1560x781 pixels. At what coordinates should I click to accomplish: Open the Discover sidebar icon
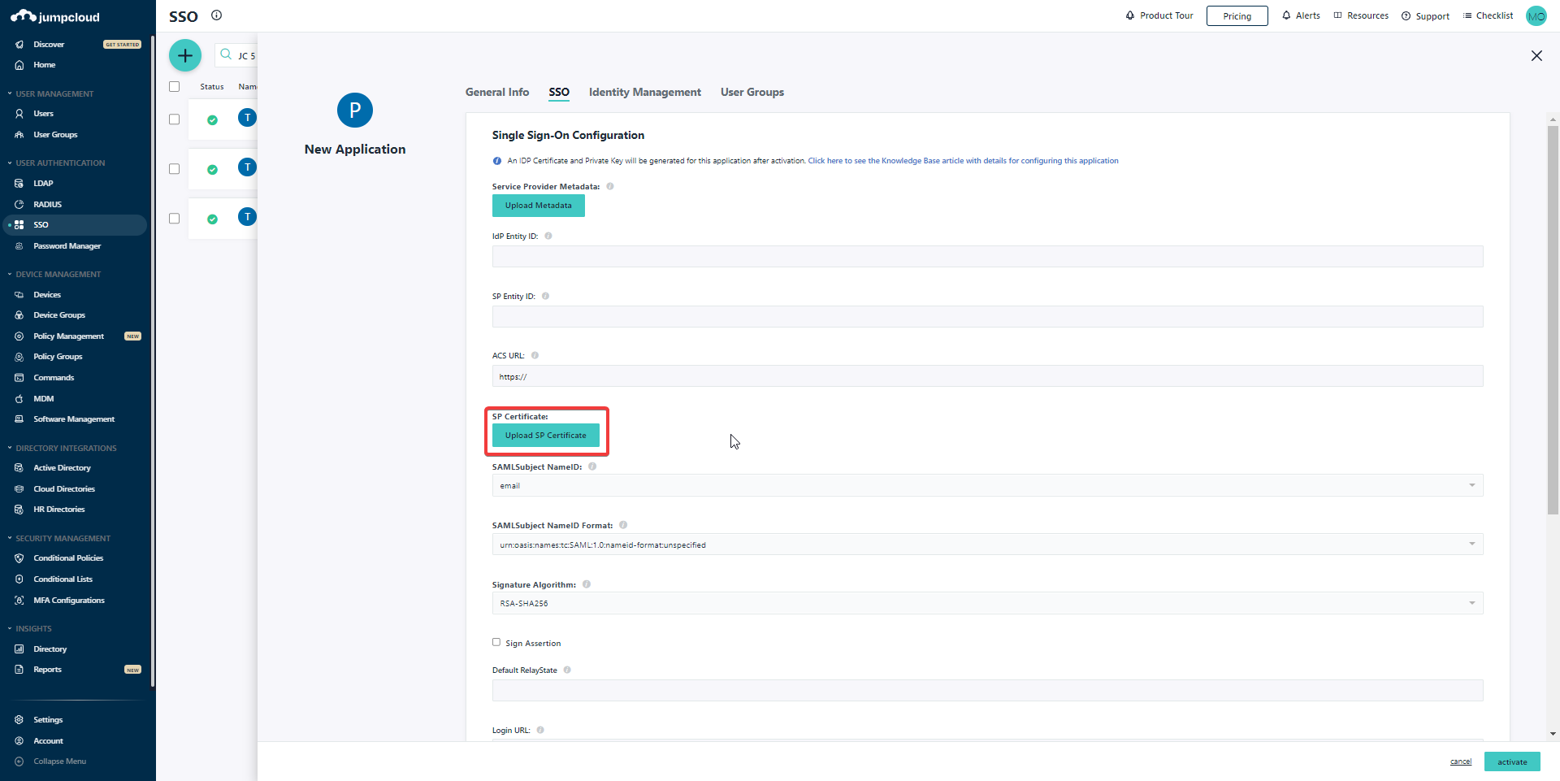19,45
